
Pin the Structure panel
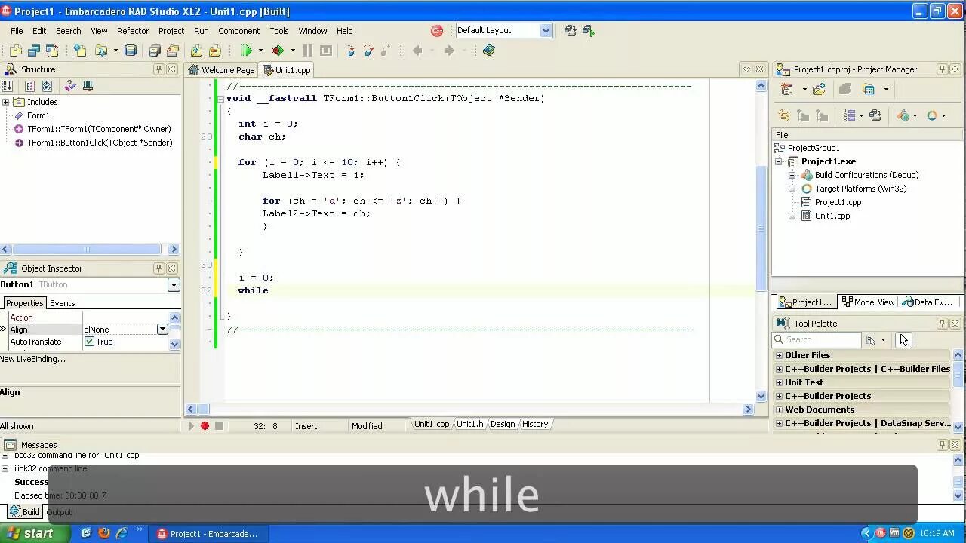click(159, 69)
